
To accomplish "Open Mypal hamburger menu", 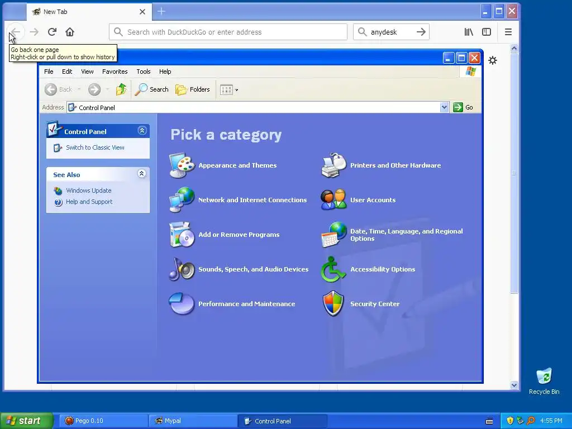I will click(x=508, y=32).
